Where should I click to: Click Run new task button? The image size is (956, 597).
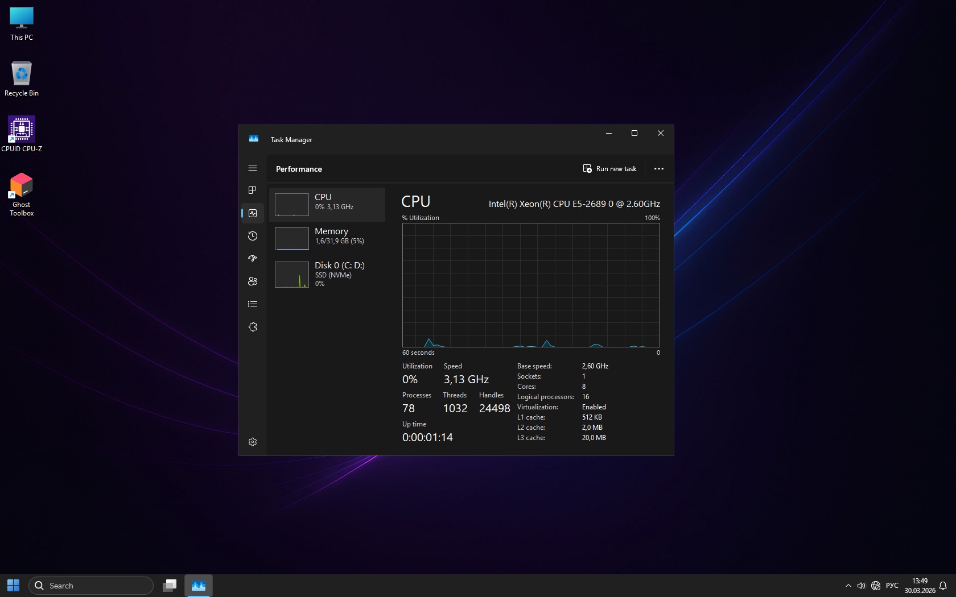[609, 169]
